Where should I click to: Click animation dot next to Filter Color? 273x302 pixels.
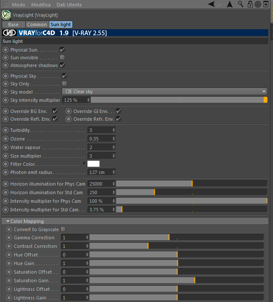click(x=6, y=164)
